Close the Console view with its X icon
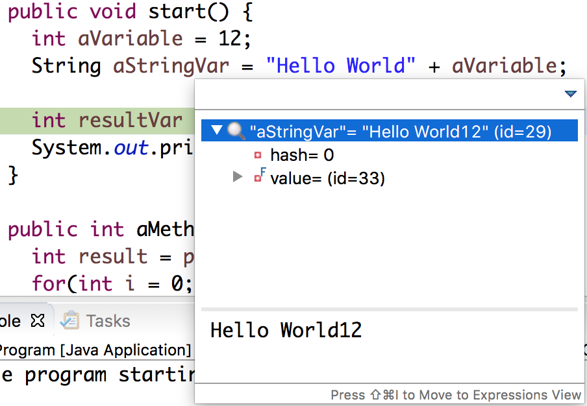Viewport: 587px width, 406px height. [x=38, y=321]
